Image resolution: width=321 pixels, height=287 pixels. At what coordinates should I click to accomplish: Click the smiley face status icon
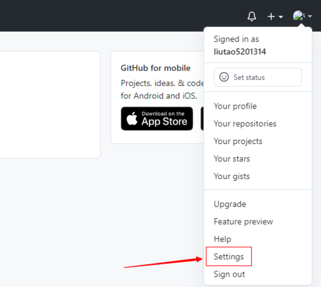[224, 77]
